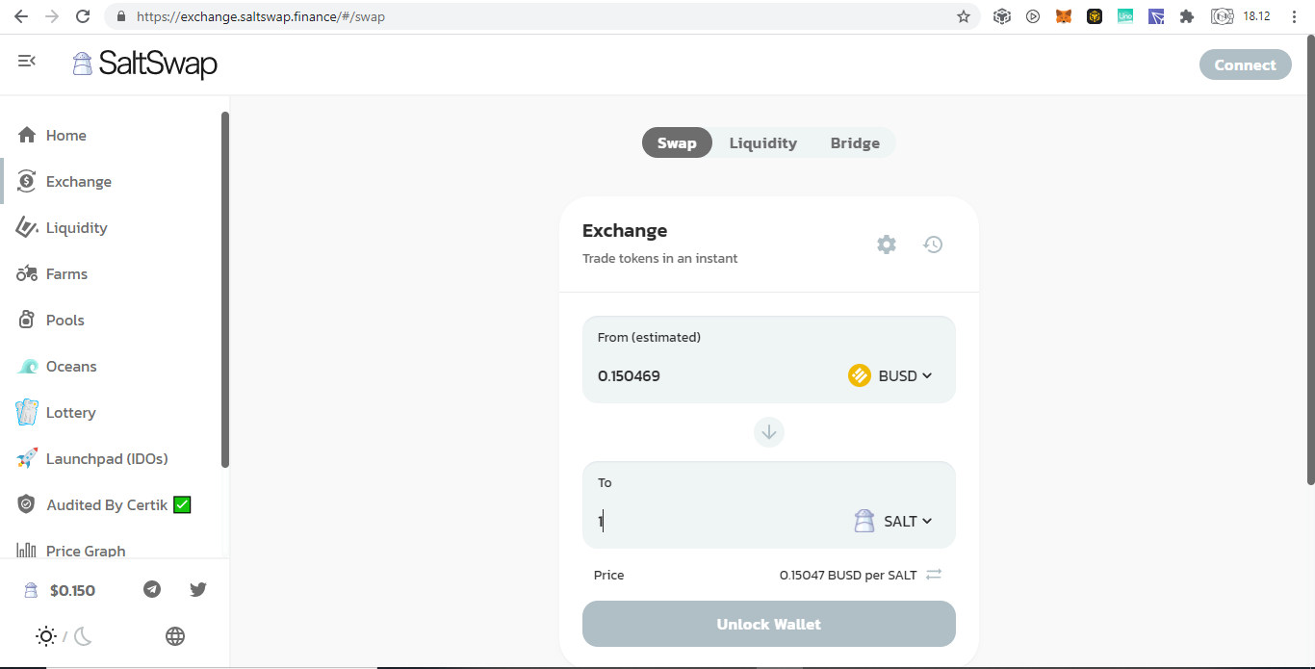Image resolution: width=1315 pixels, height=669 pixels.
Task: Click the SALT price $0.150
Action: click(72, 590)
